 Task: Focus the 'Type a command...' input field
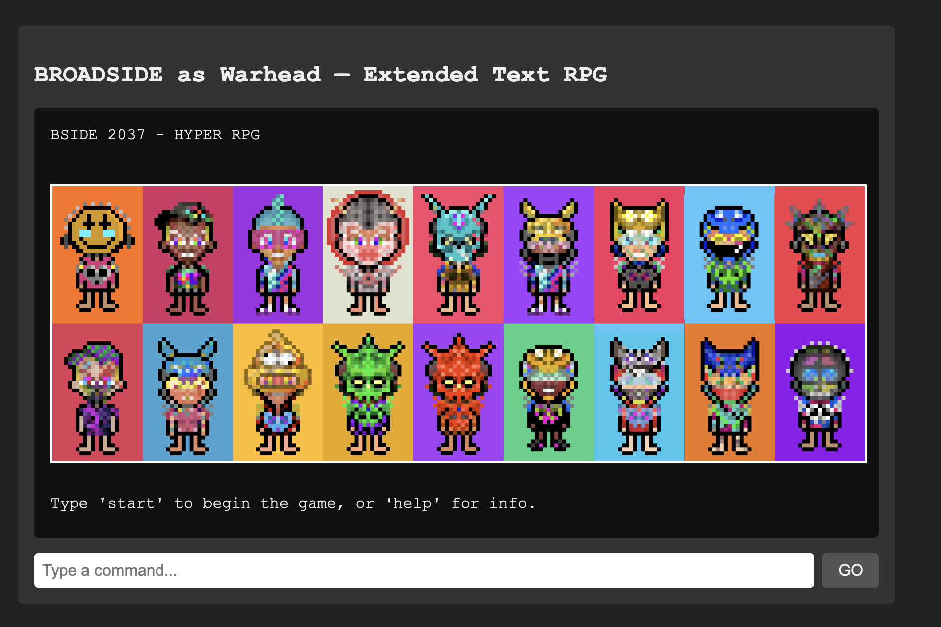[424, 570]
